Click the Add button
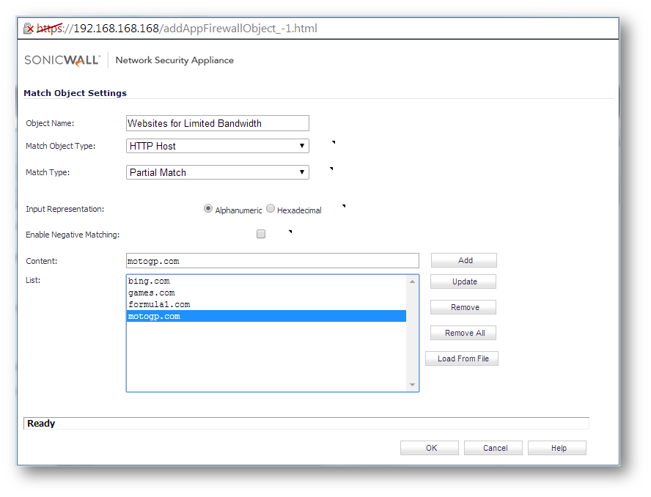 tap(464, 260)
